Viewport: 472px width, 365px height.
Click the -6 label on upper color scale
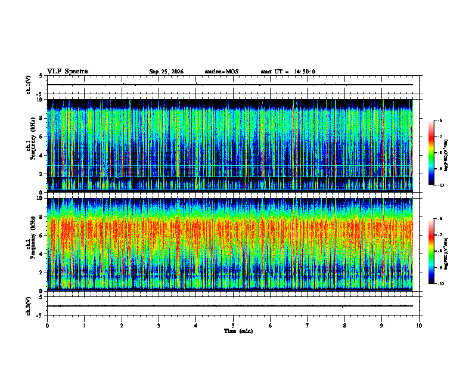pos(439,120)
